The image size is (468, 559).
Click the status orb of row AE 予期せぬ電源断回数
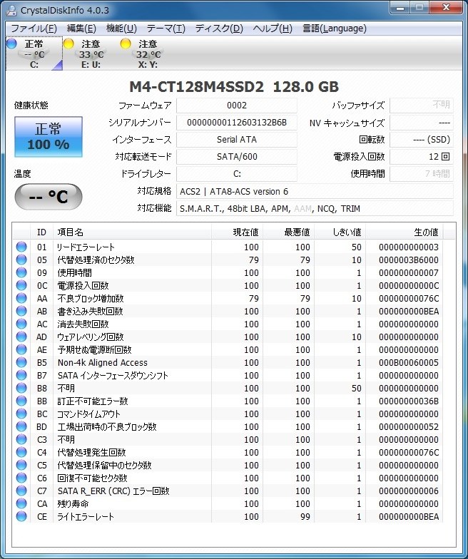[x=21, y=349]
